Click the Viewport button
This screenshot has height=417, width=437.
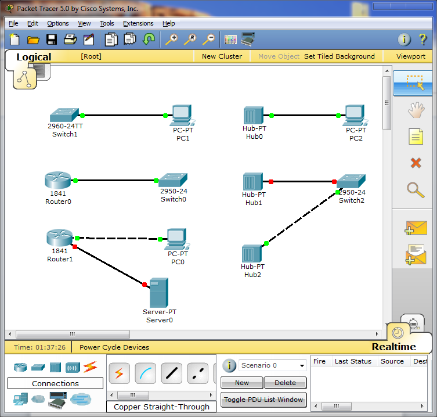coord(411,56)
